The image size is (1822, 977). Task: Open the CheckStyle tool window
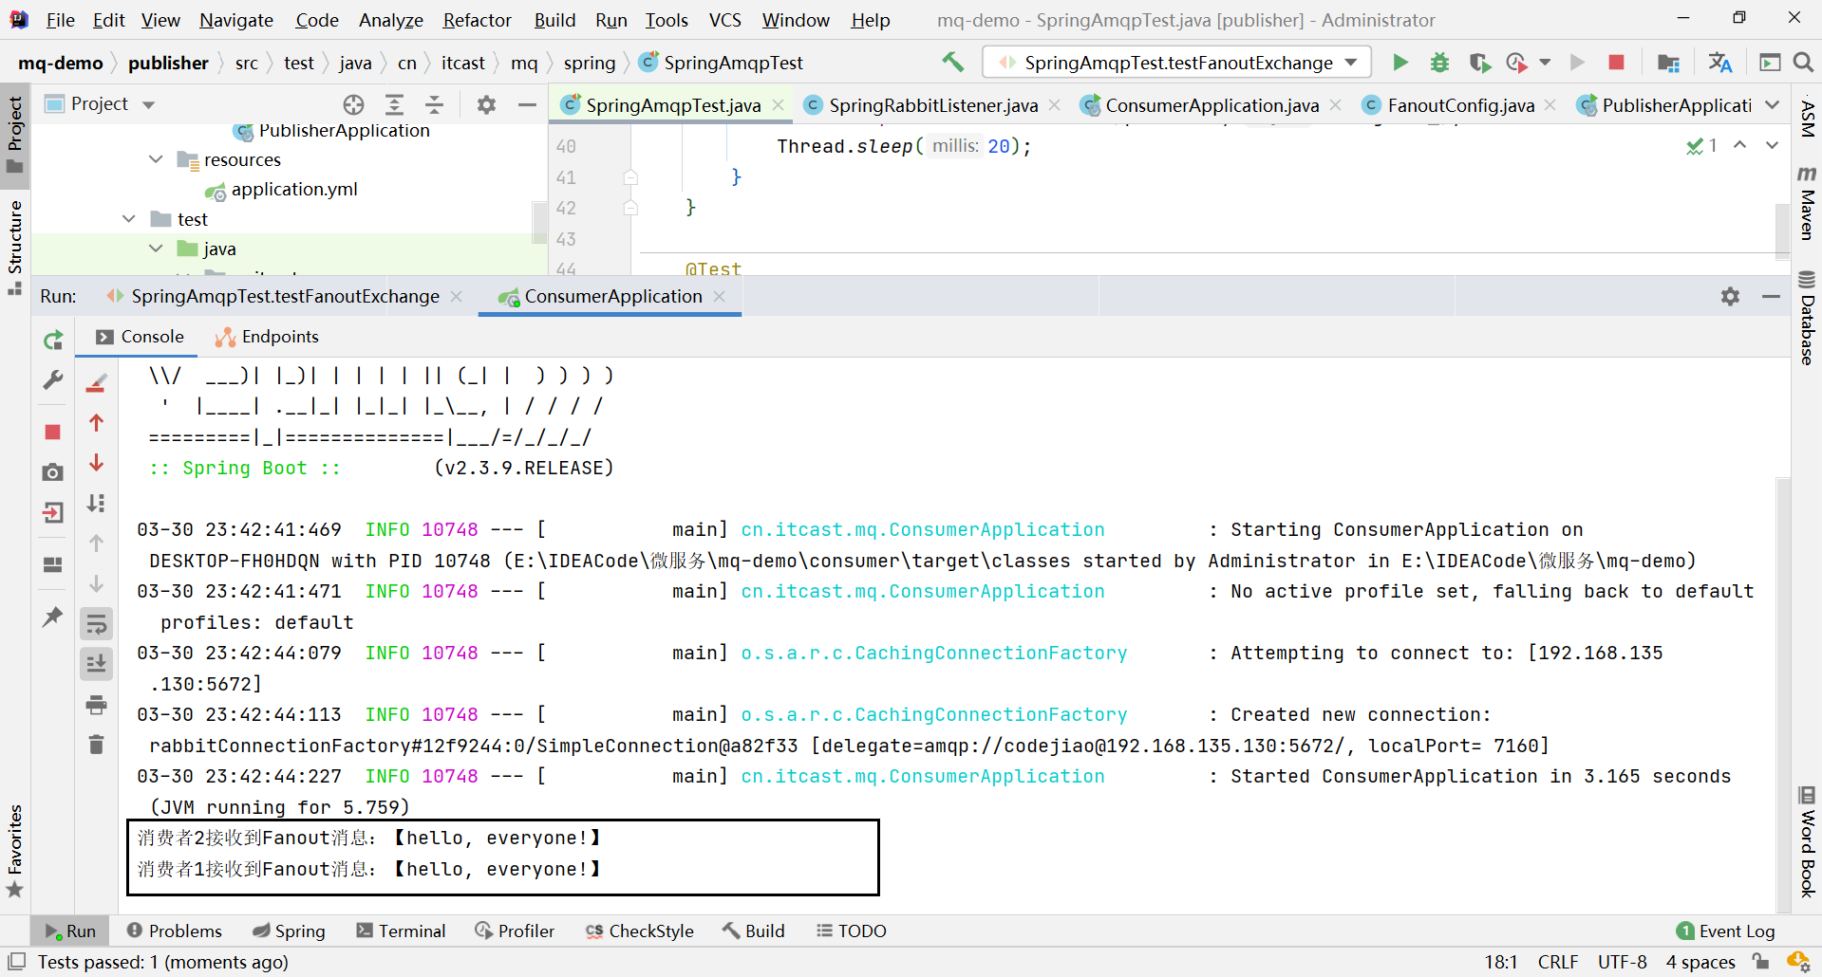[640, 931]
